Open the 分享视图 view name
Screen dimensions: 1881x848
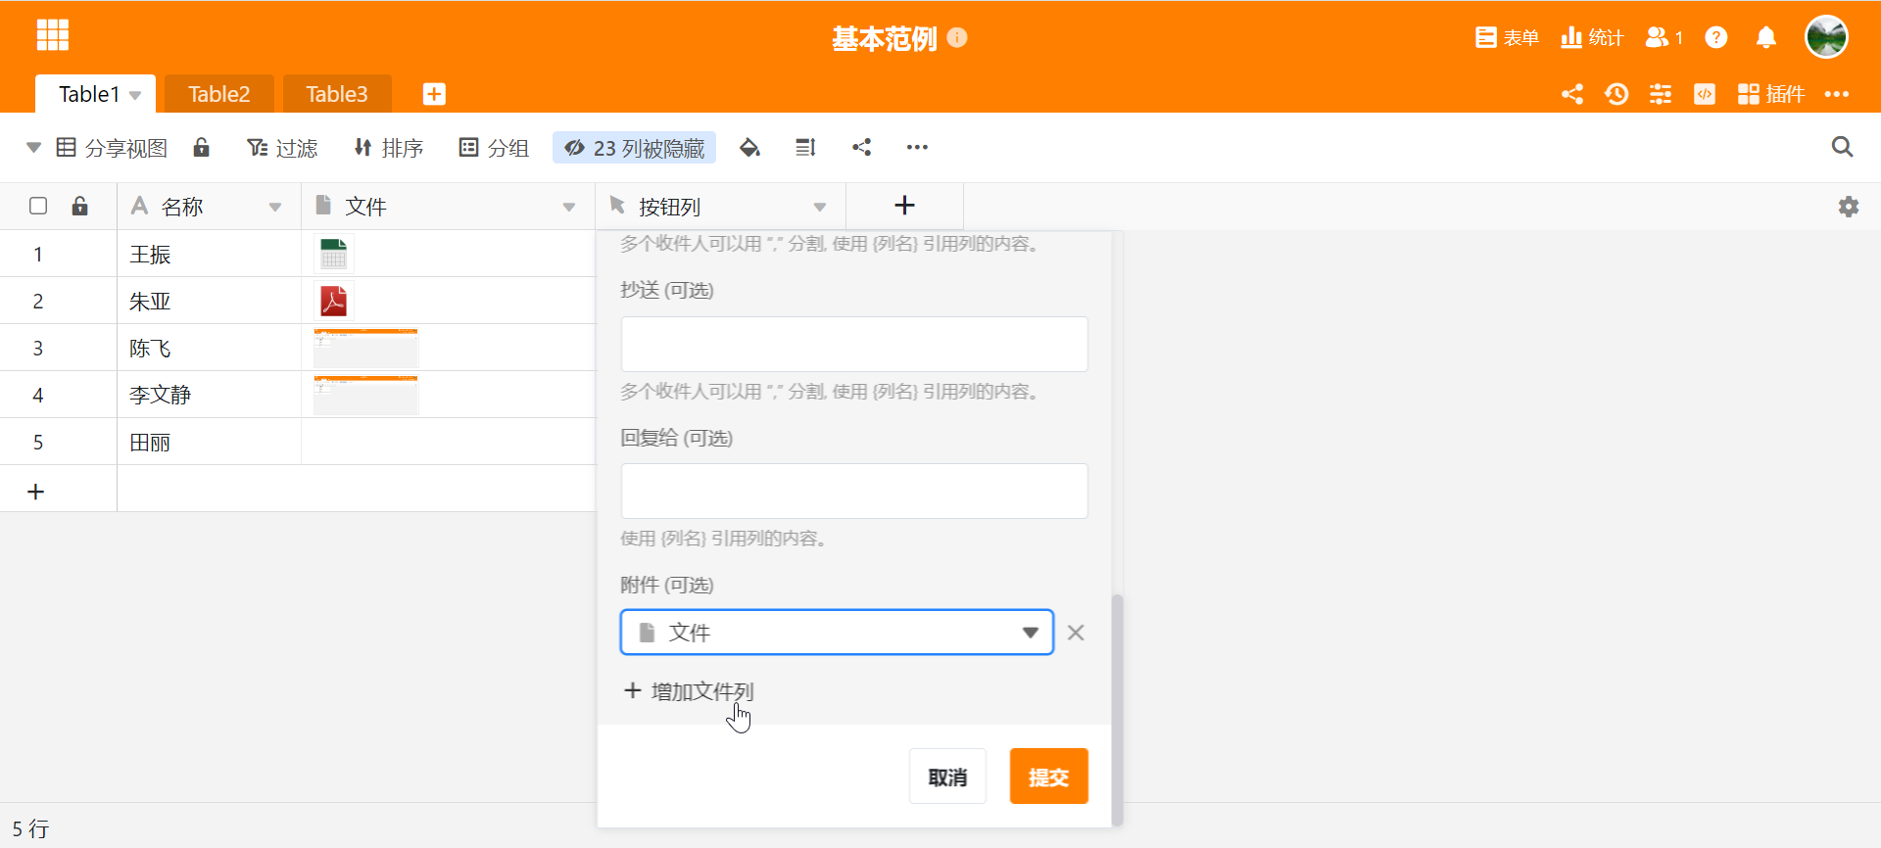tap(112, 148)
